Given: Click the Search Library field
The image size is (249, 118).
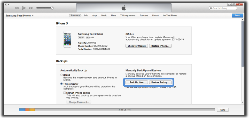Looking at the screenshot, I should 223,8.
